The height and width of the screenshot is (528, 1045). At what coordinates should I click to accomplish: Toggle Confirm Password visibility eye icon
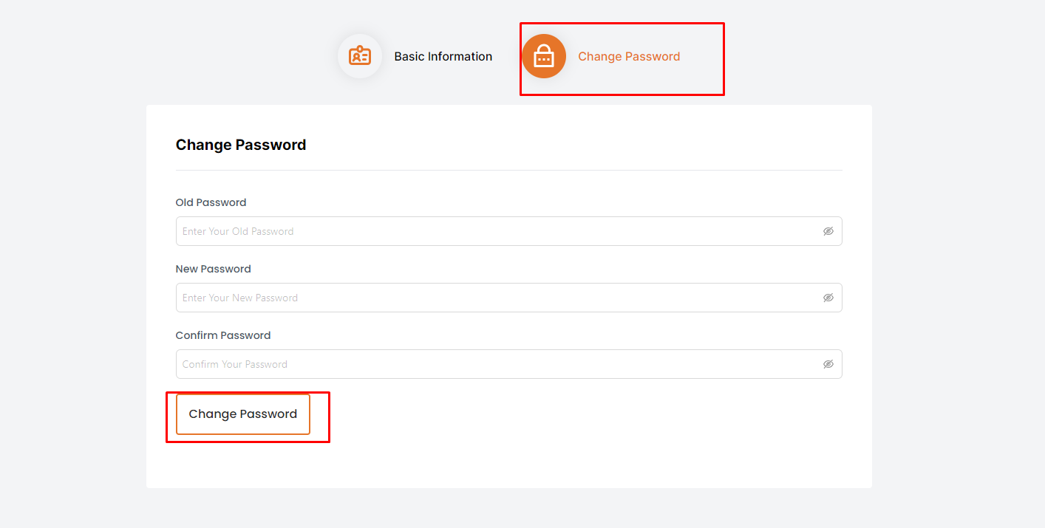tap(828, 364)
